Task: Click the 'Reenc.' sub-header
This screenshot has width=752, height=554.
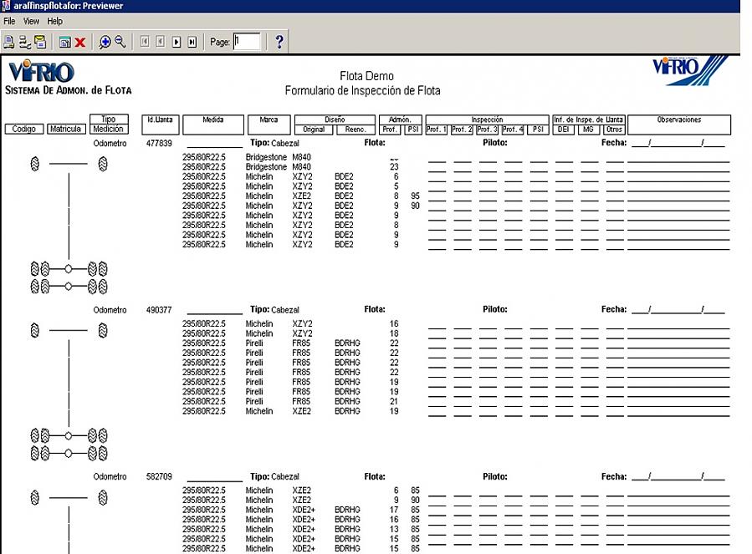Action: [356, 130]
